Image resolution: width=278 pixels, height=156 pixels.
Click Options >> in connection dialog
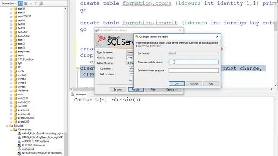[172, 90]
